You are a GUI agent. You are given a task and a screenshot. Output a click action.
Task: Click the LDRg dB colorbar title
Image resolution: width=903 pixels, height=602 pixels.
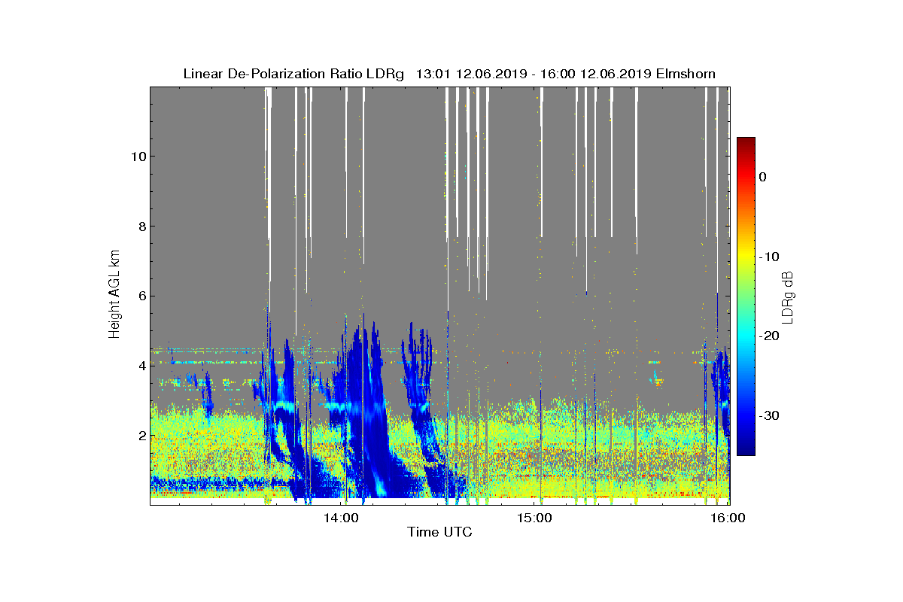click(x=788, y=296)
